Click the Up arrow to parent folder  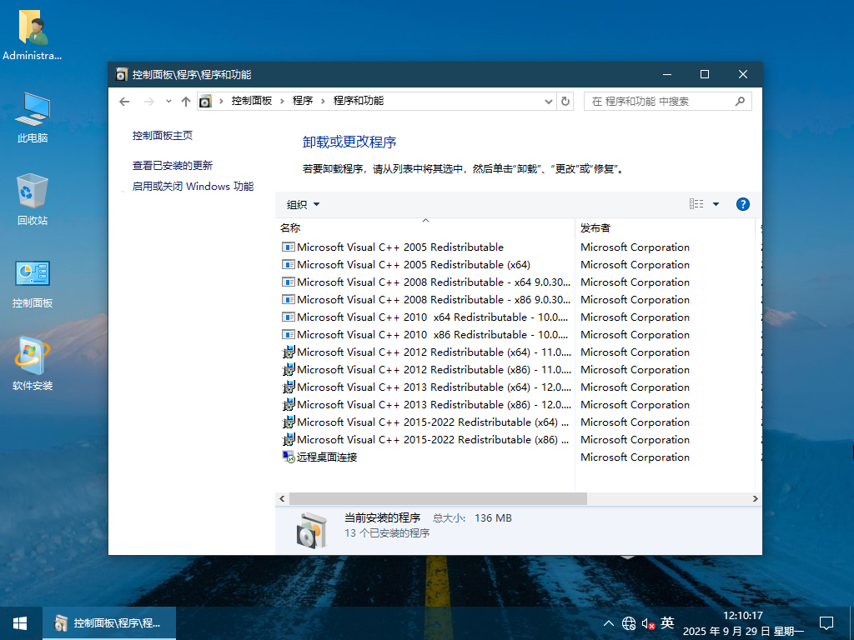pos(186,101)
